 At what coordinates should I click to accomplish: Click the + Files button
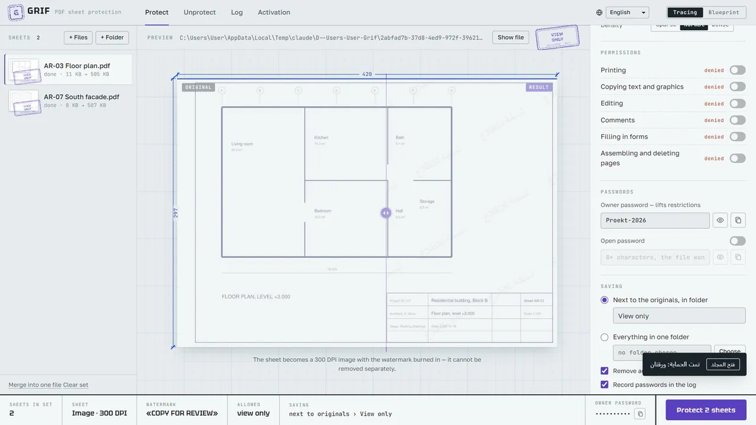pyautogui.click(x=78, y=37)
